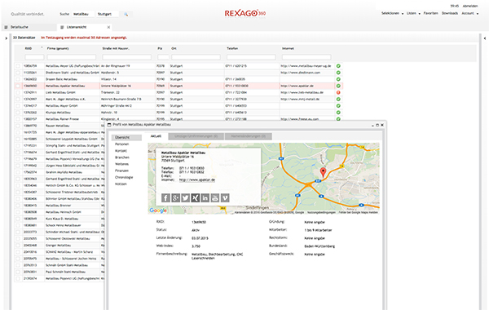Minimize the Profil von Metallbau Apaklar window
489x310 pixels.
click(372, 125)
